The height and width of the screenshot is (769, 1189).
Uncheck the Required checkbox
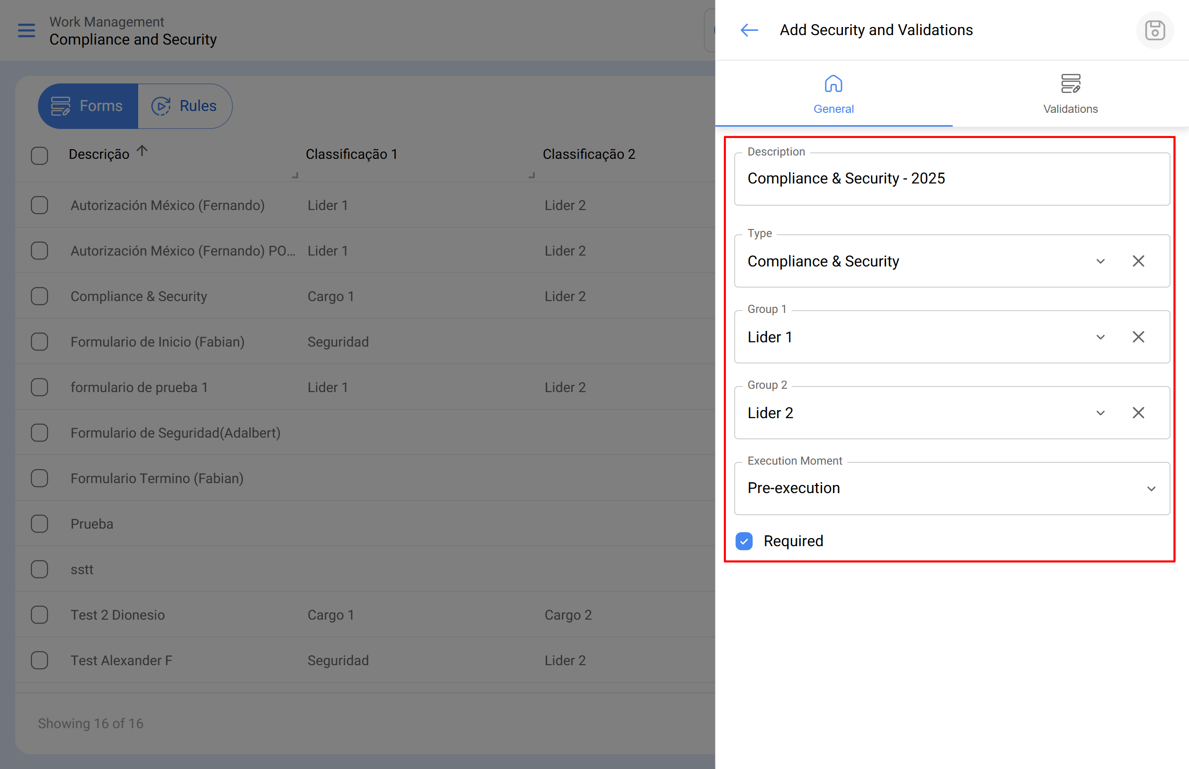[x=743, y=541]
